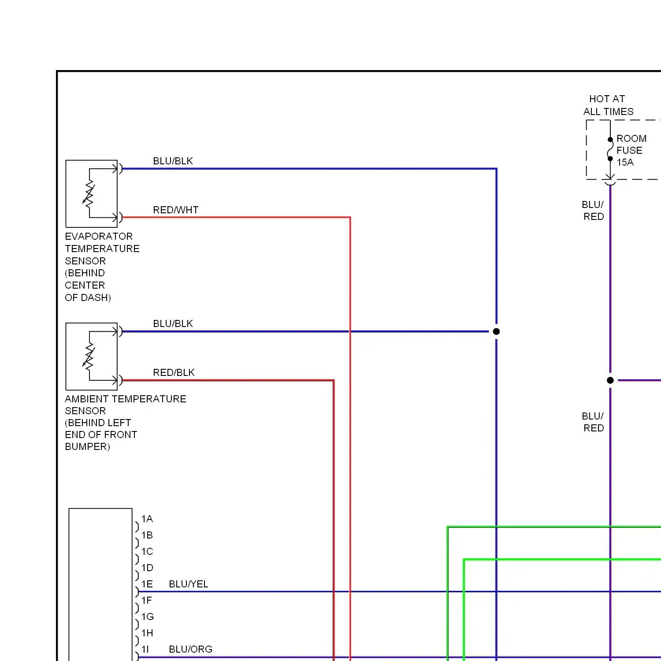
Task: Click the ROOM FUSE 15A text
Action: tap(631, 150)
